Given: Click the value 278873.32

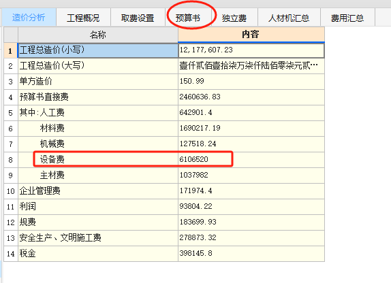Looking at the screenshot, I should [x=251, y=238].
